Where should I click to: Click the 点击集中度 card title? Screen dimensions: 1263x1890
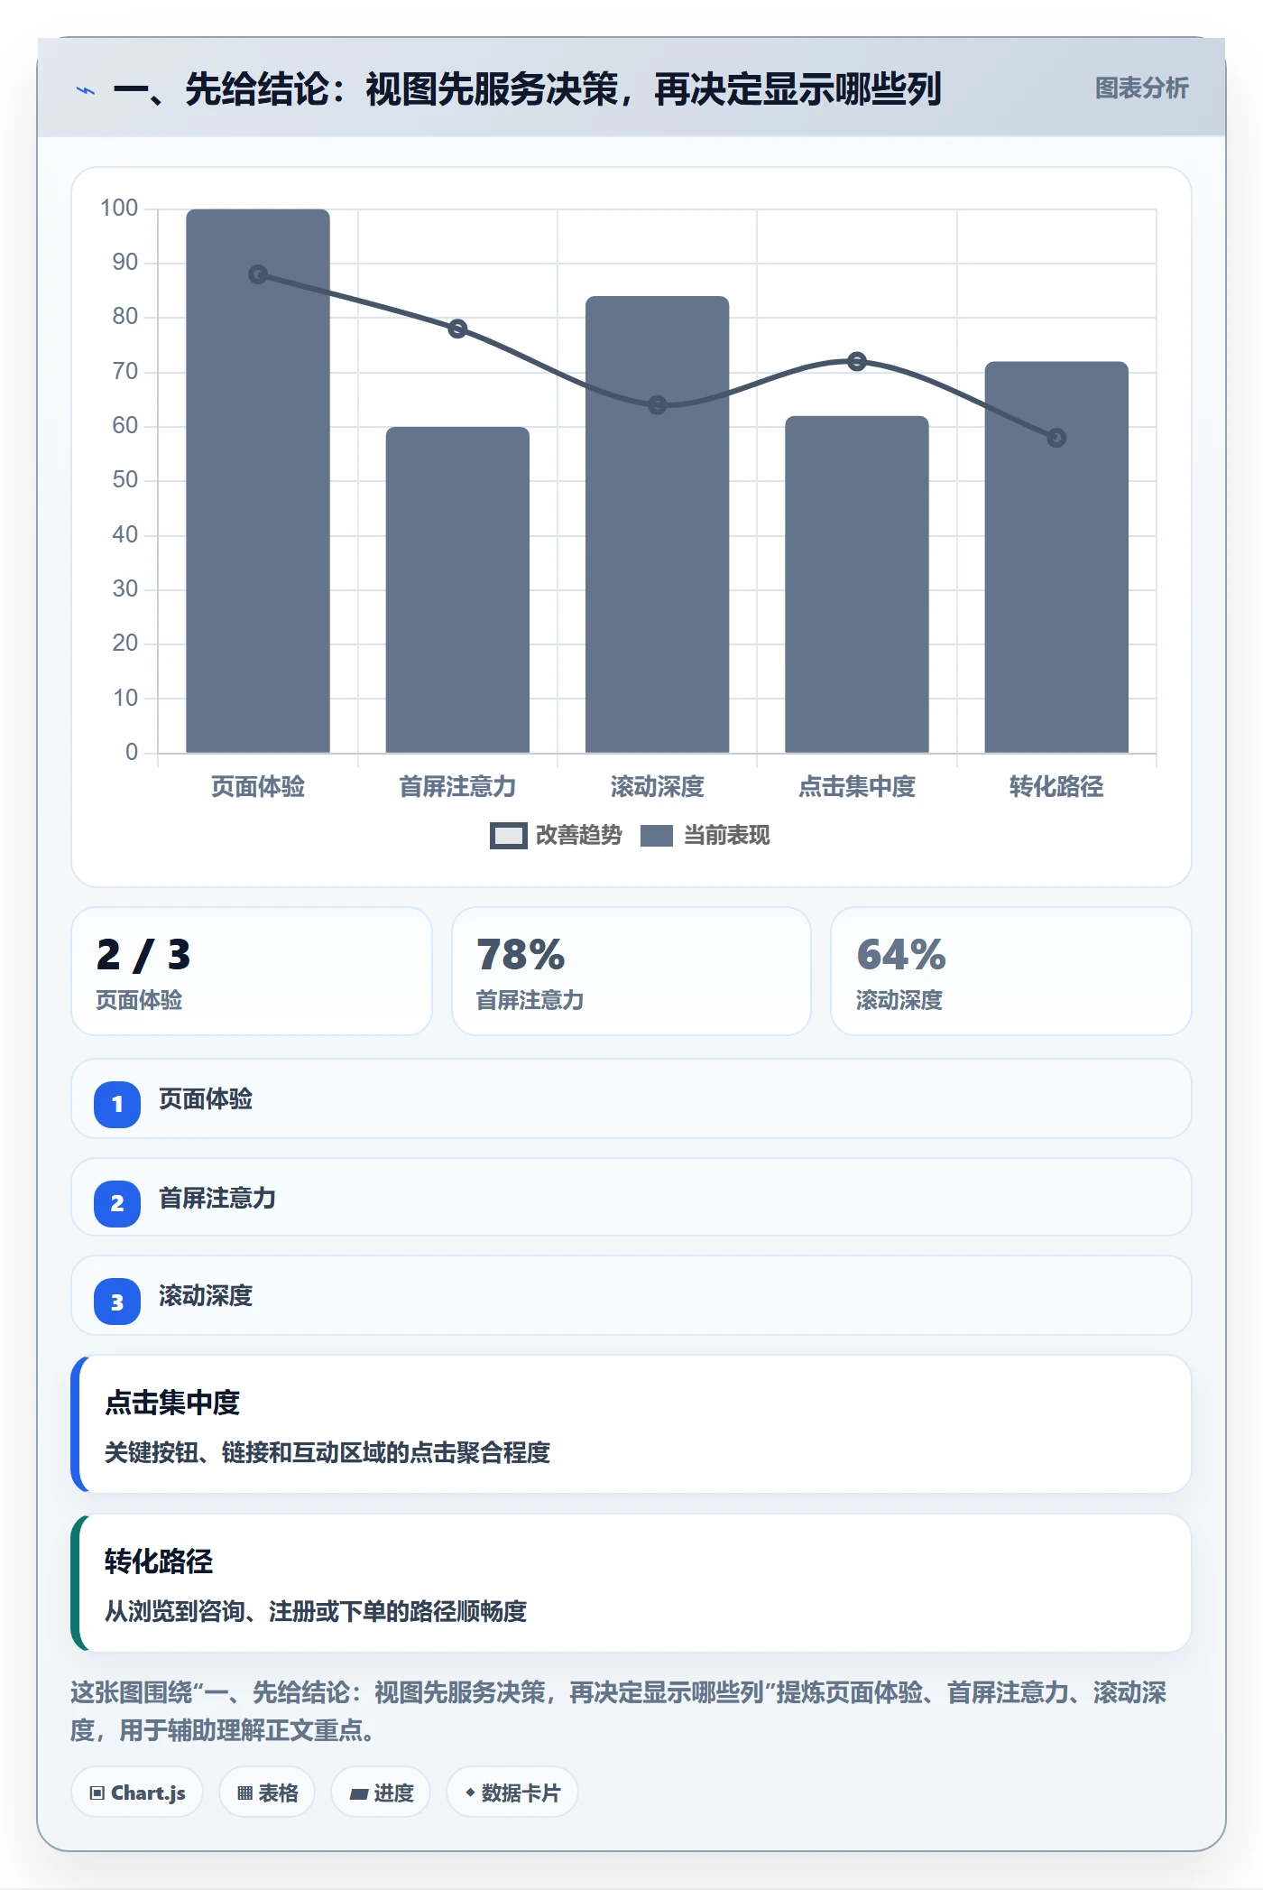point(172,1403)
